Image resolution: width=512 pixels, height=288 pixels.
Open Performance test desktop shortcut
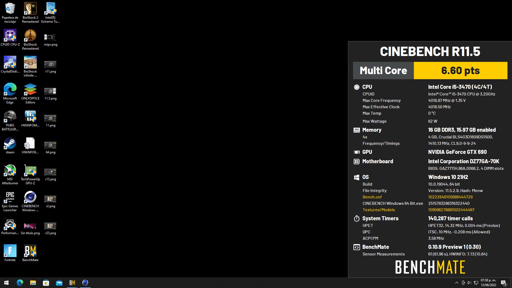point(10,226)
